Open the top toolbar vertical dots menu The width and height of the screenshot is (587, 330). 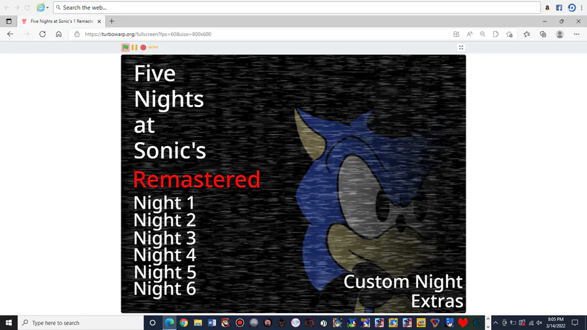coord(581,7)
